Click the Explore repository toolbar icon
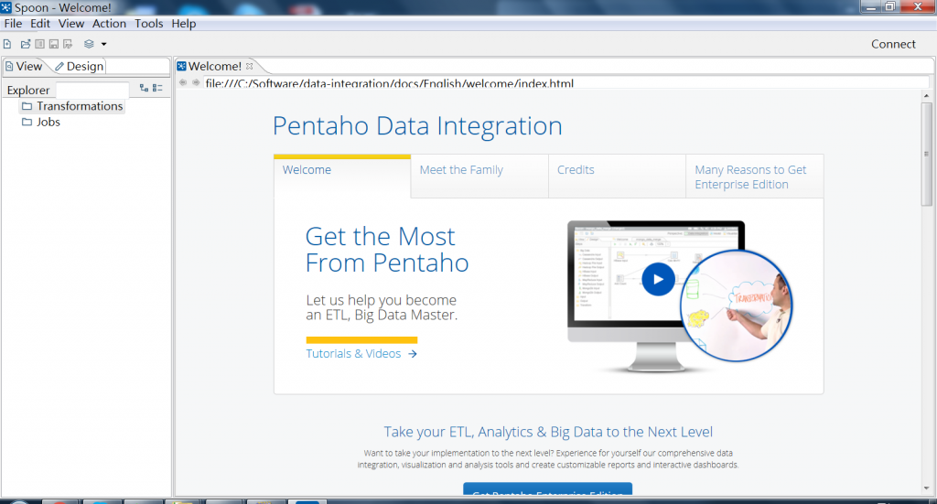Viewport: 937px width, 504px height. tap(39, 44)
